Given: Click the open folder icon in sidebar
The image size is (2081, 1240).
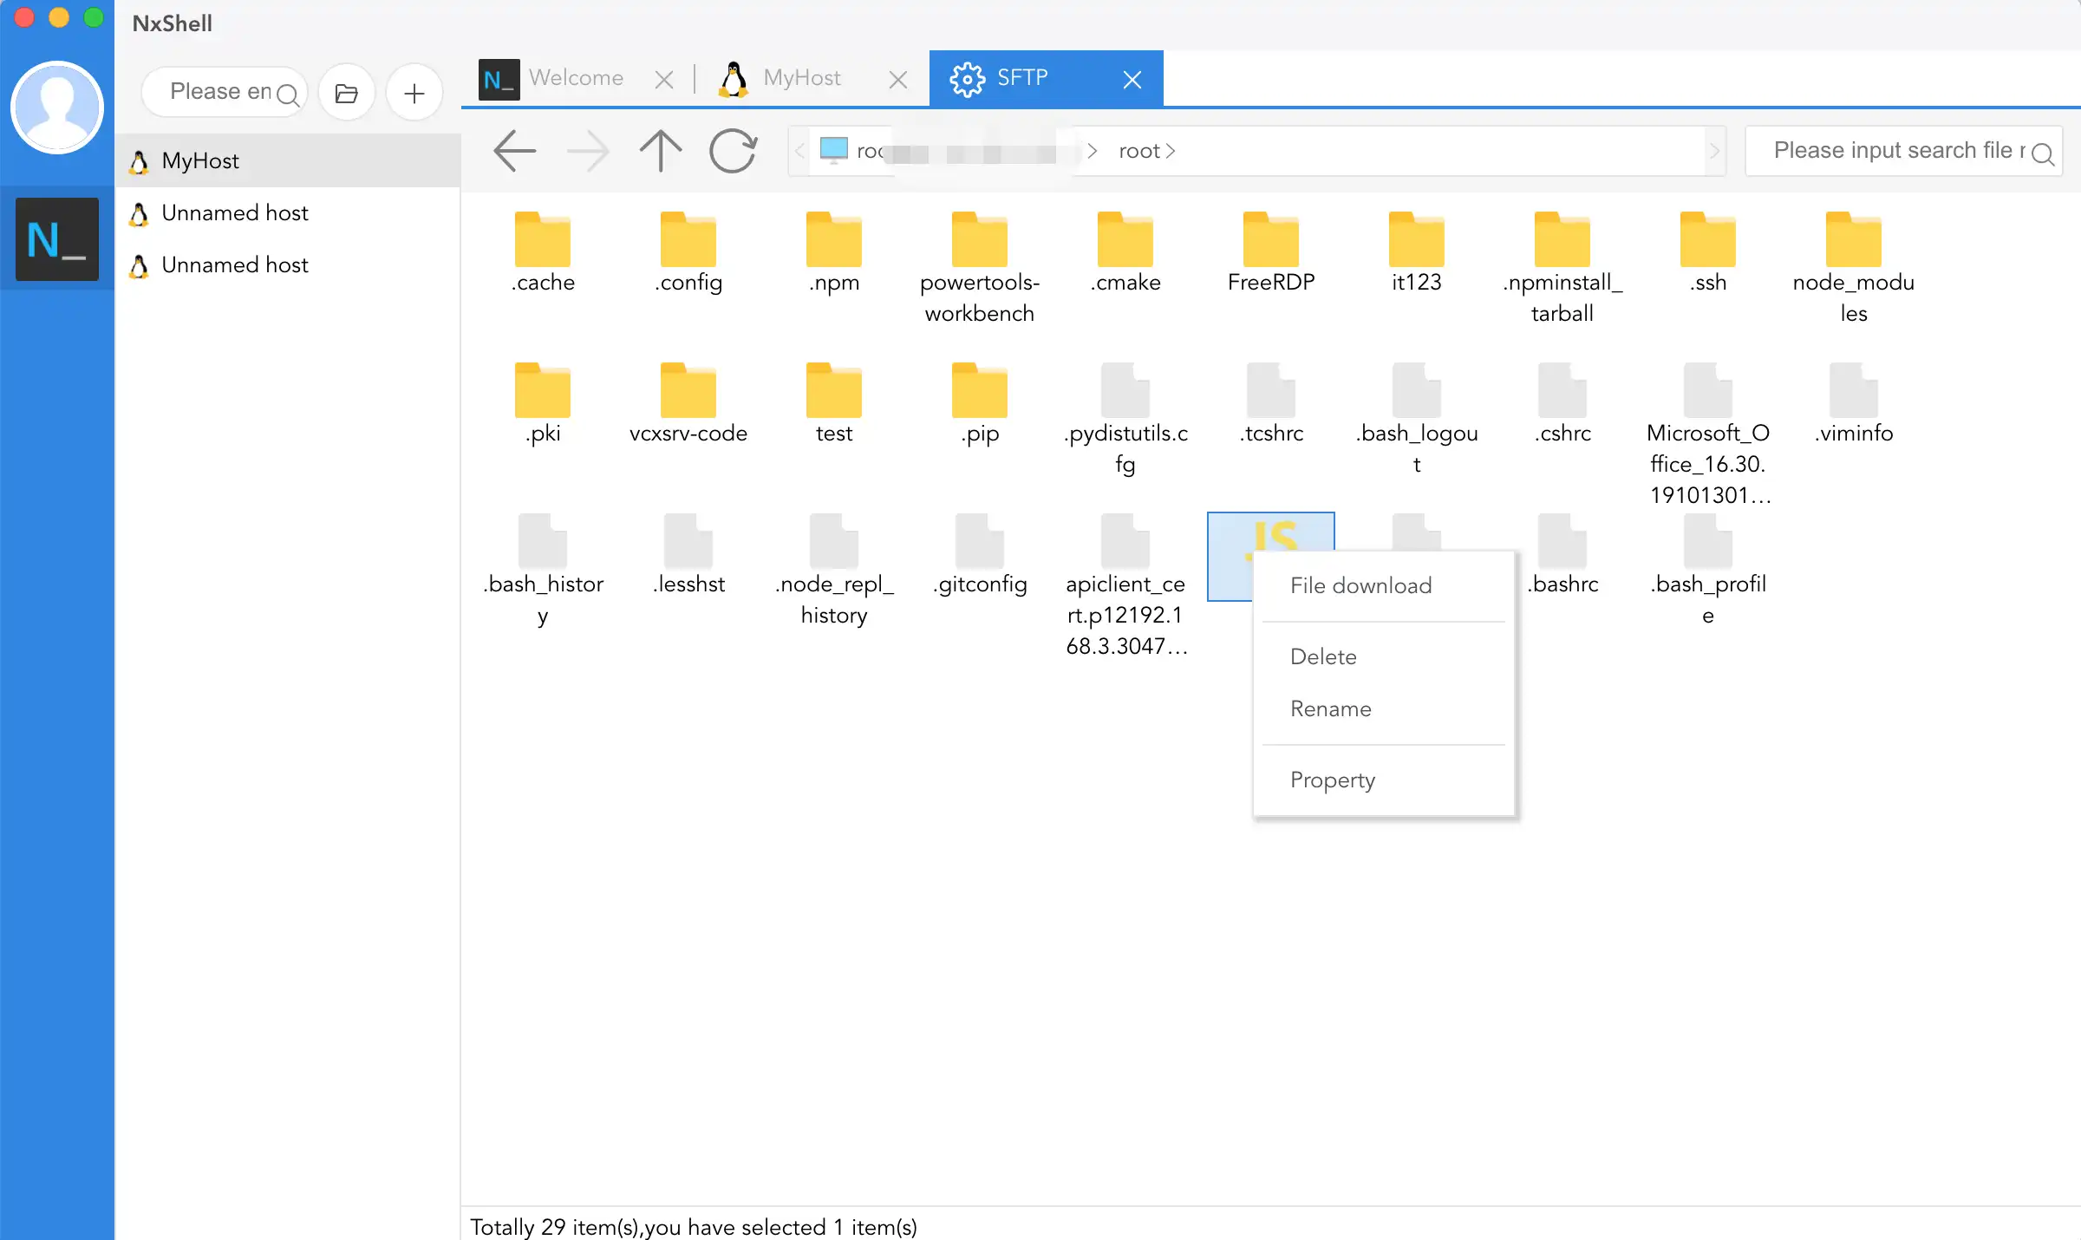Looking at the screenshot, I should pyautogui.click(x=347, y=93).
